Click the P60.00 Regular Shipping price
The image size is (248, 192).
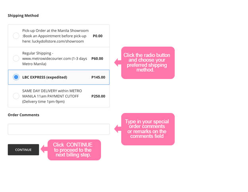pos(97,58)
